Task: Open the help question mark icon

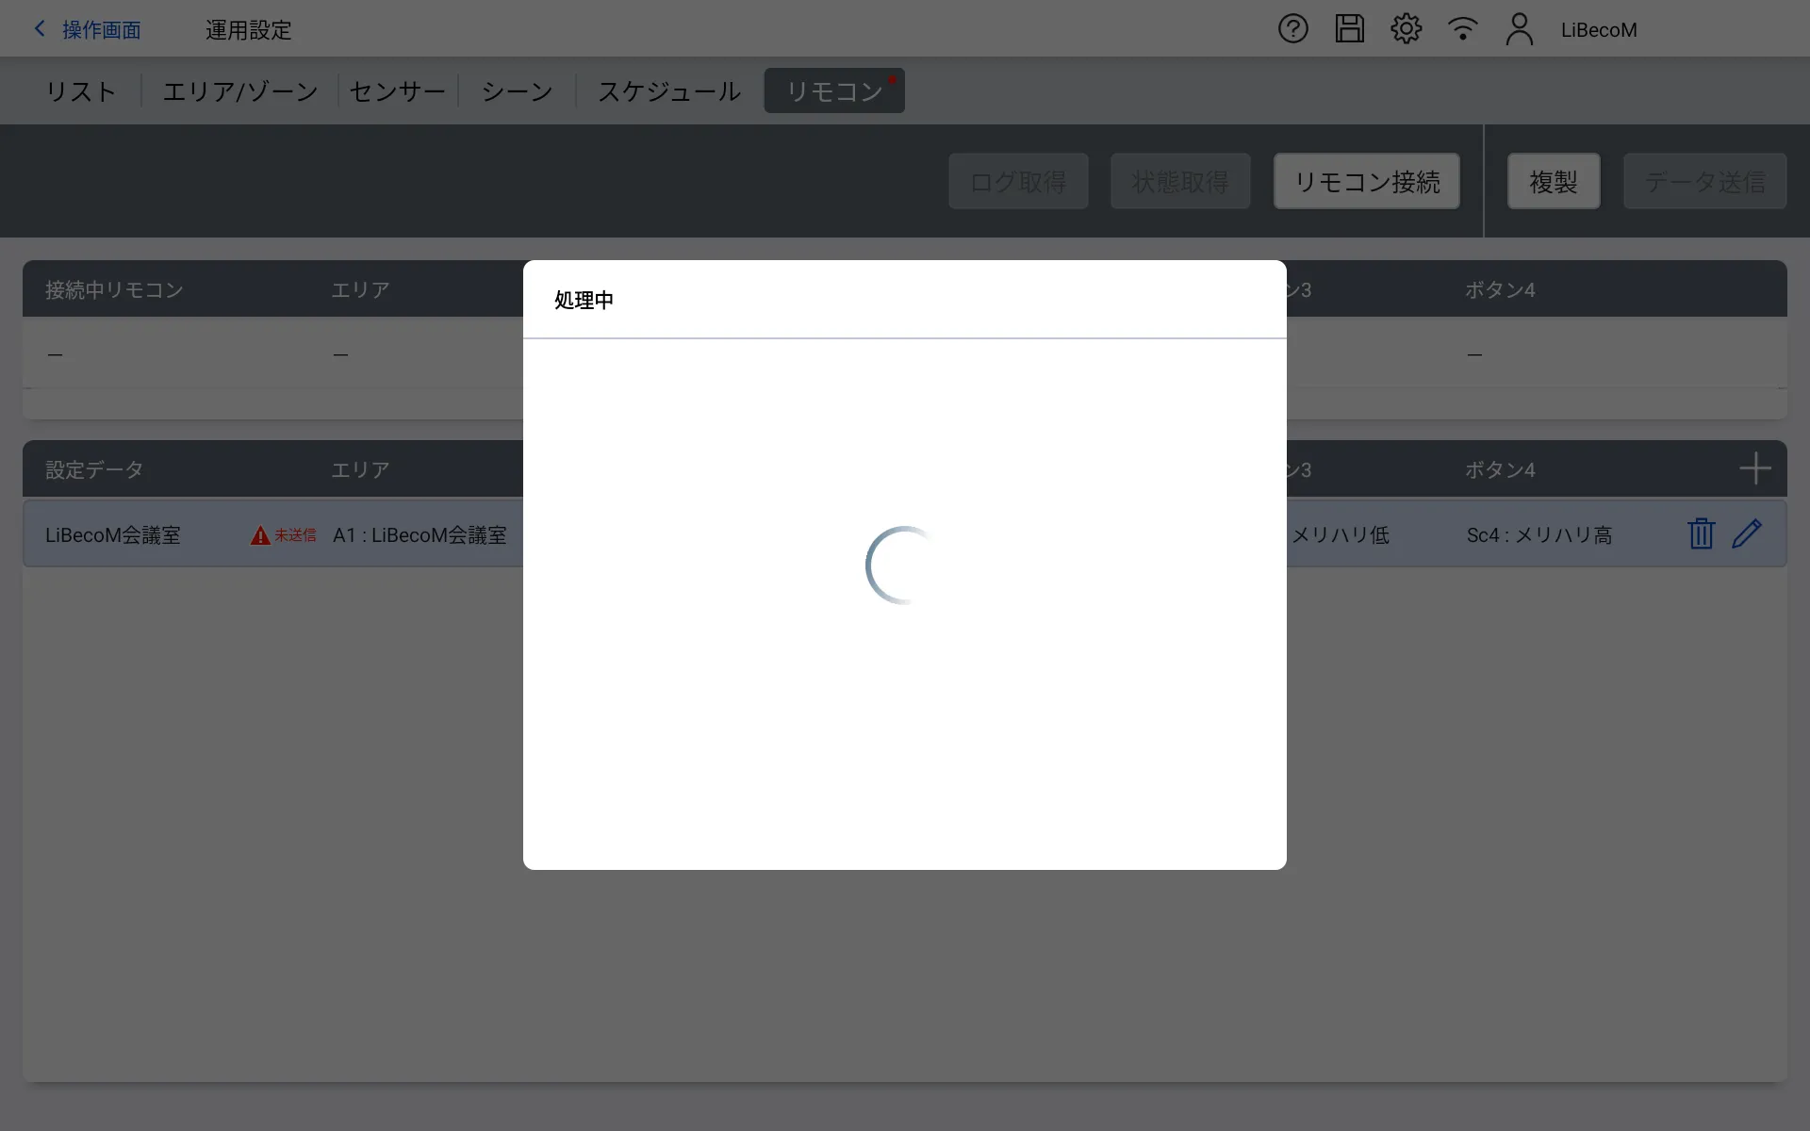Action: (1292, 29)
